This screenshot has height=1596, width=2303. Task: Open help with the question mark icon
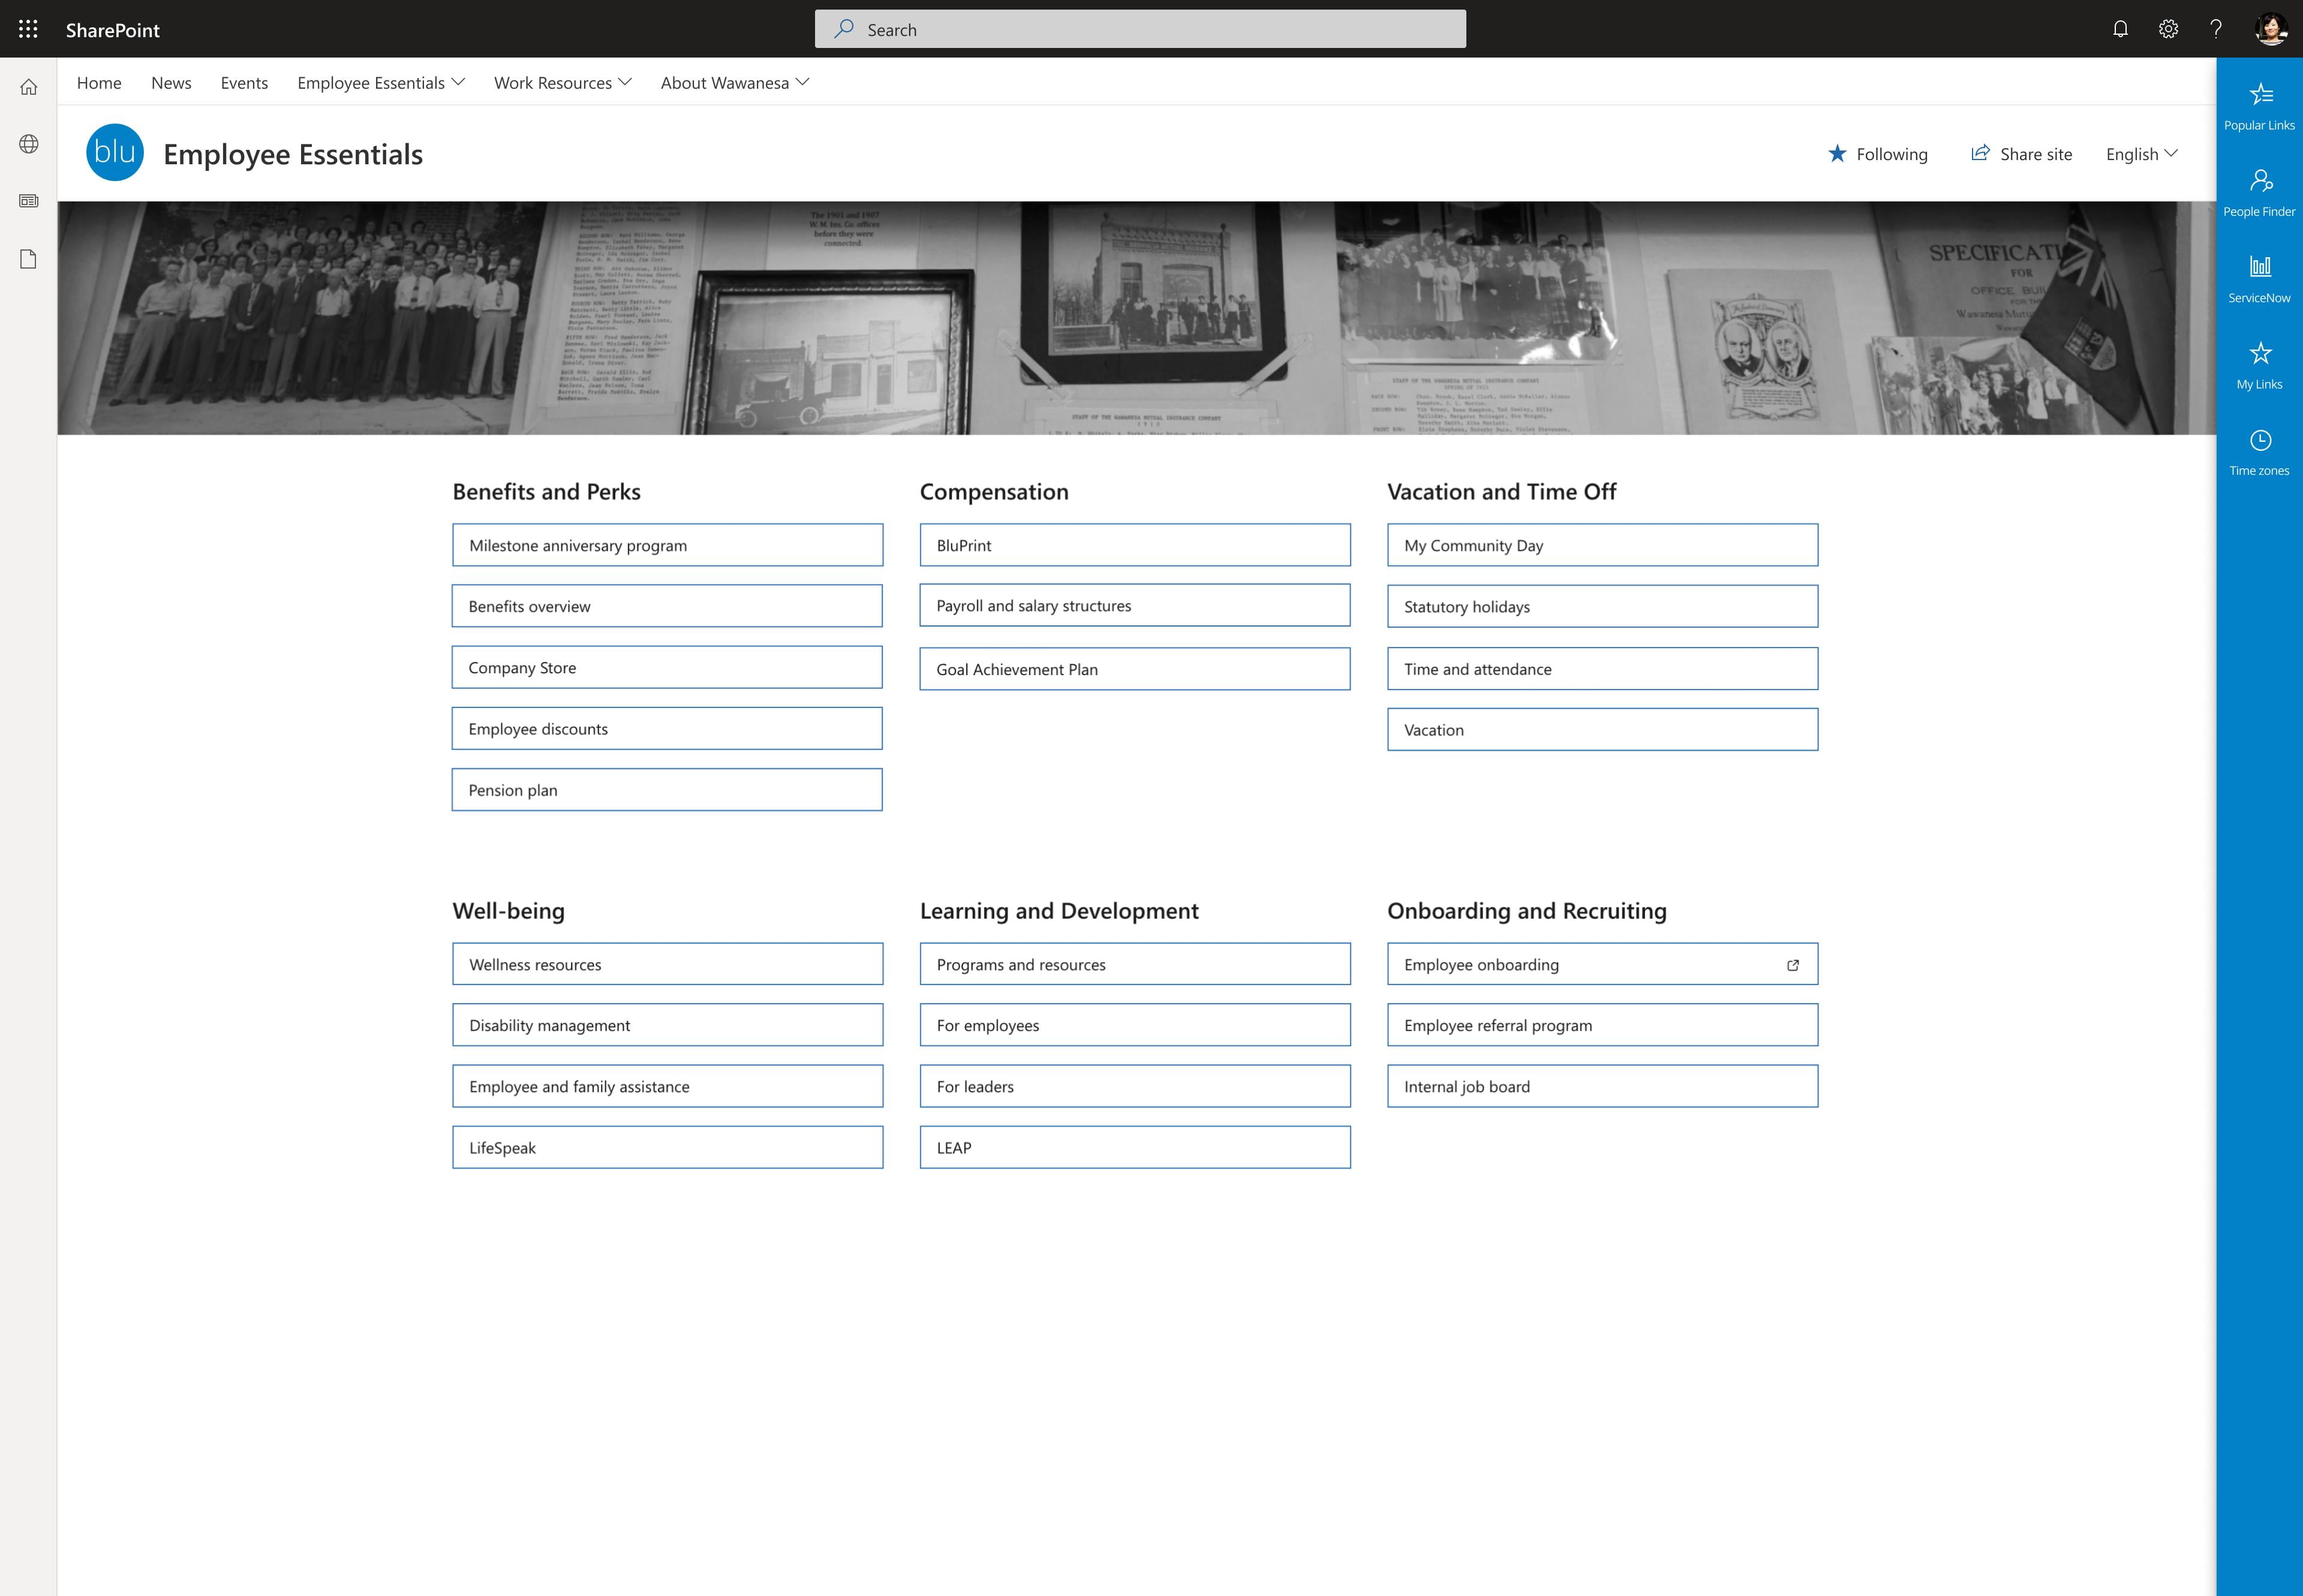click(2217, 29)
